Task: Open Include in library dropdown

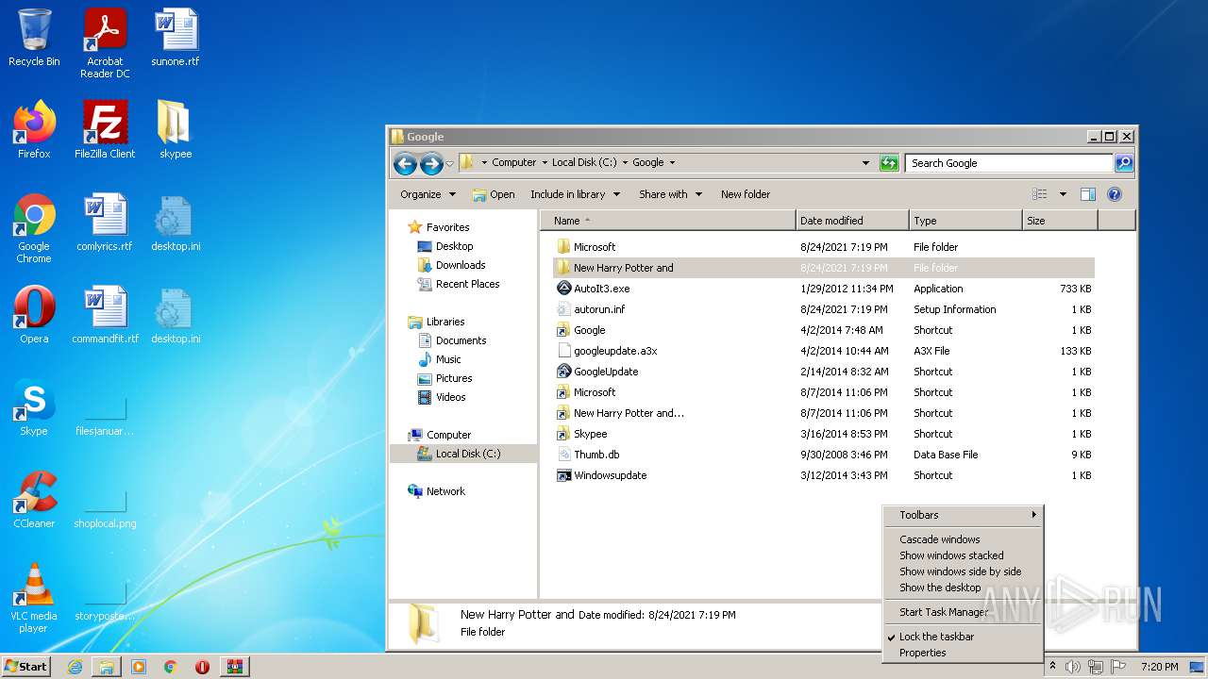Action: (x=575, y=194)
